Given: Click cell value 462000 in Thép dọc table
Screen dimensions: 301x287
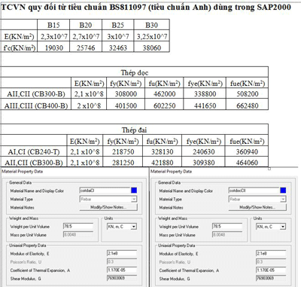Looking at the screenshot, I should [x=164, y=94].
